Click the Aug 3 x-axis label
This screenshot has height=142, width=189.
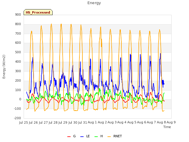tap(112, 122)
